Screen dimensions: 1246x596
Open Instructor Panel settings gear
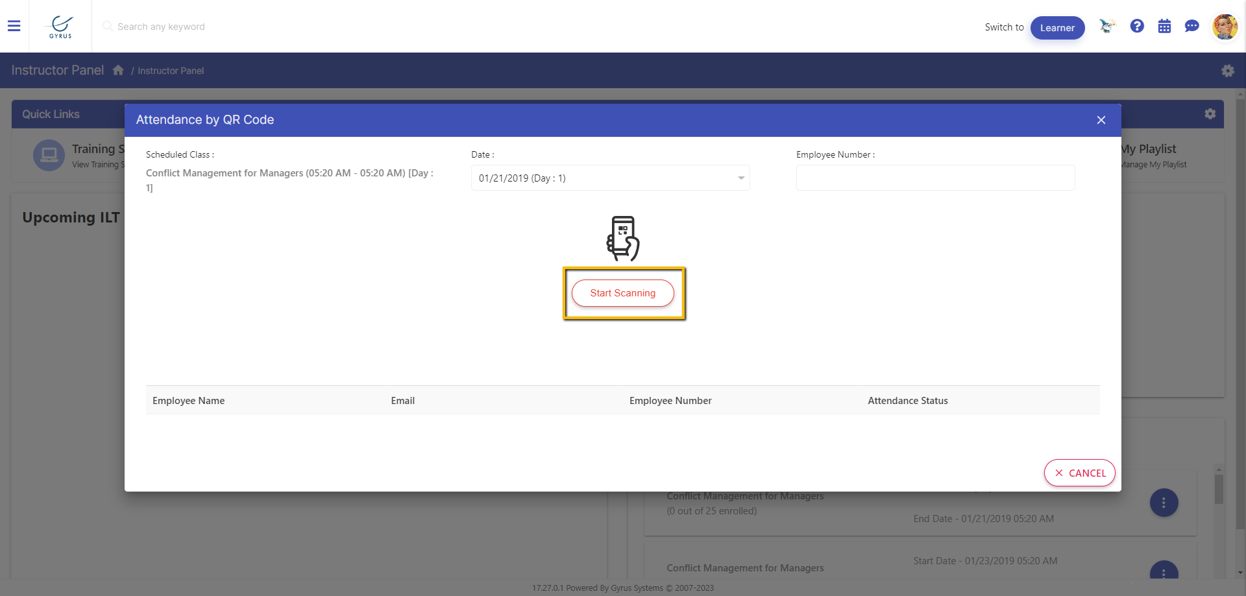(x=1227, y=71)
